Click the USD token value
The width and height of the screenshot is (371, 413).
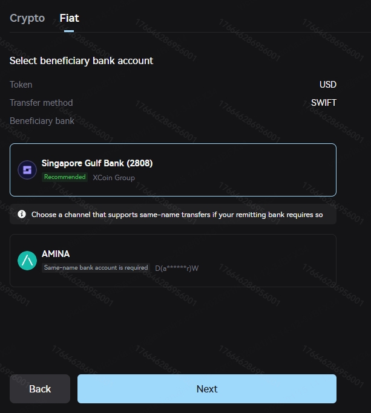click(x=327, y=85)
